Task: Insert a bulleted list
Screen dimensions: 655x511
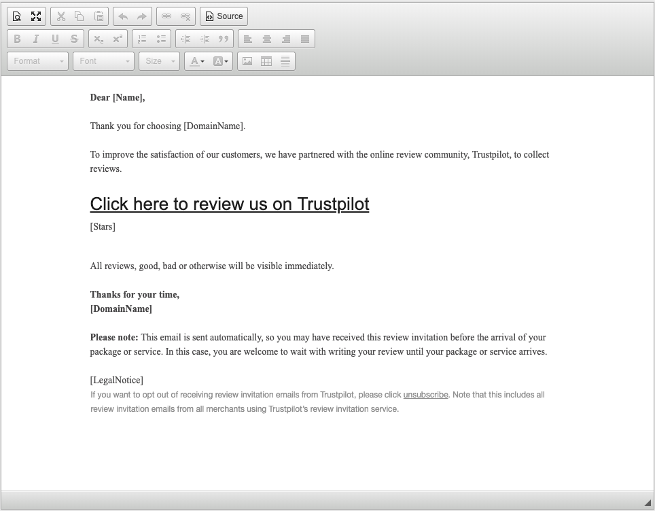Action: (x=161, y=39)
